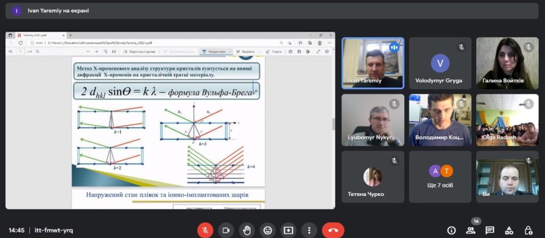Click Ivan Yaremiy's video tile
Viewport: 545px width, 238px height.
point(373,63)
